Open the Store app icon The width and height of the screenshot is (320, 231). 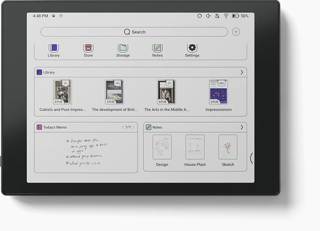point(88,48)
